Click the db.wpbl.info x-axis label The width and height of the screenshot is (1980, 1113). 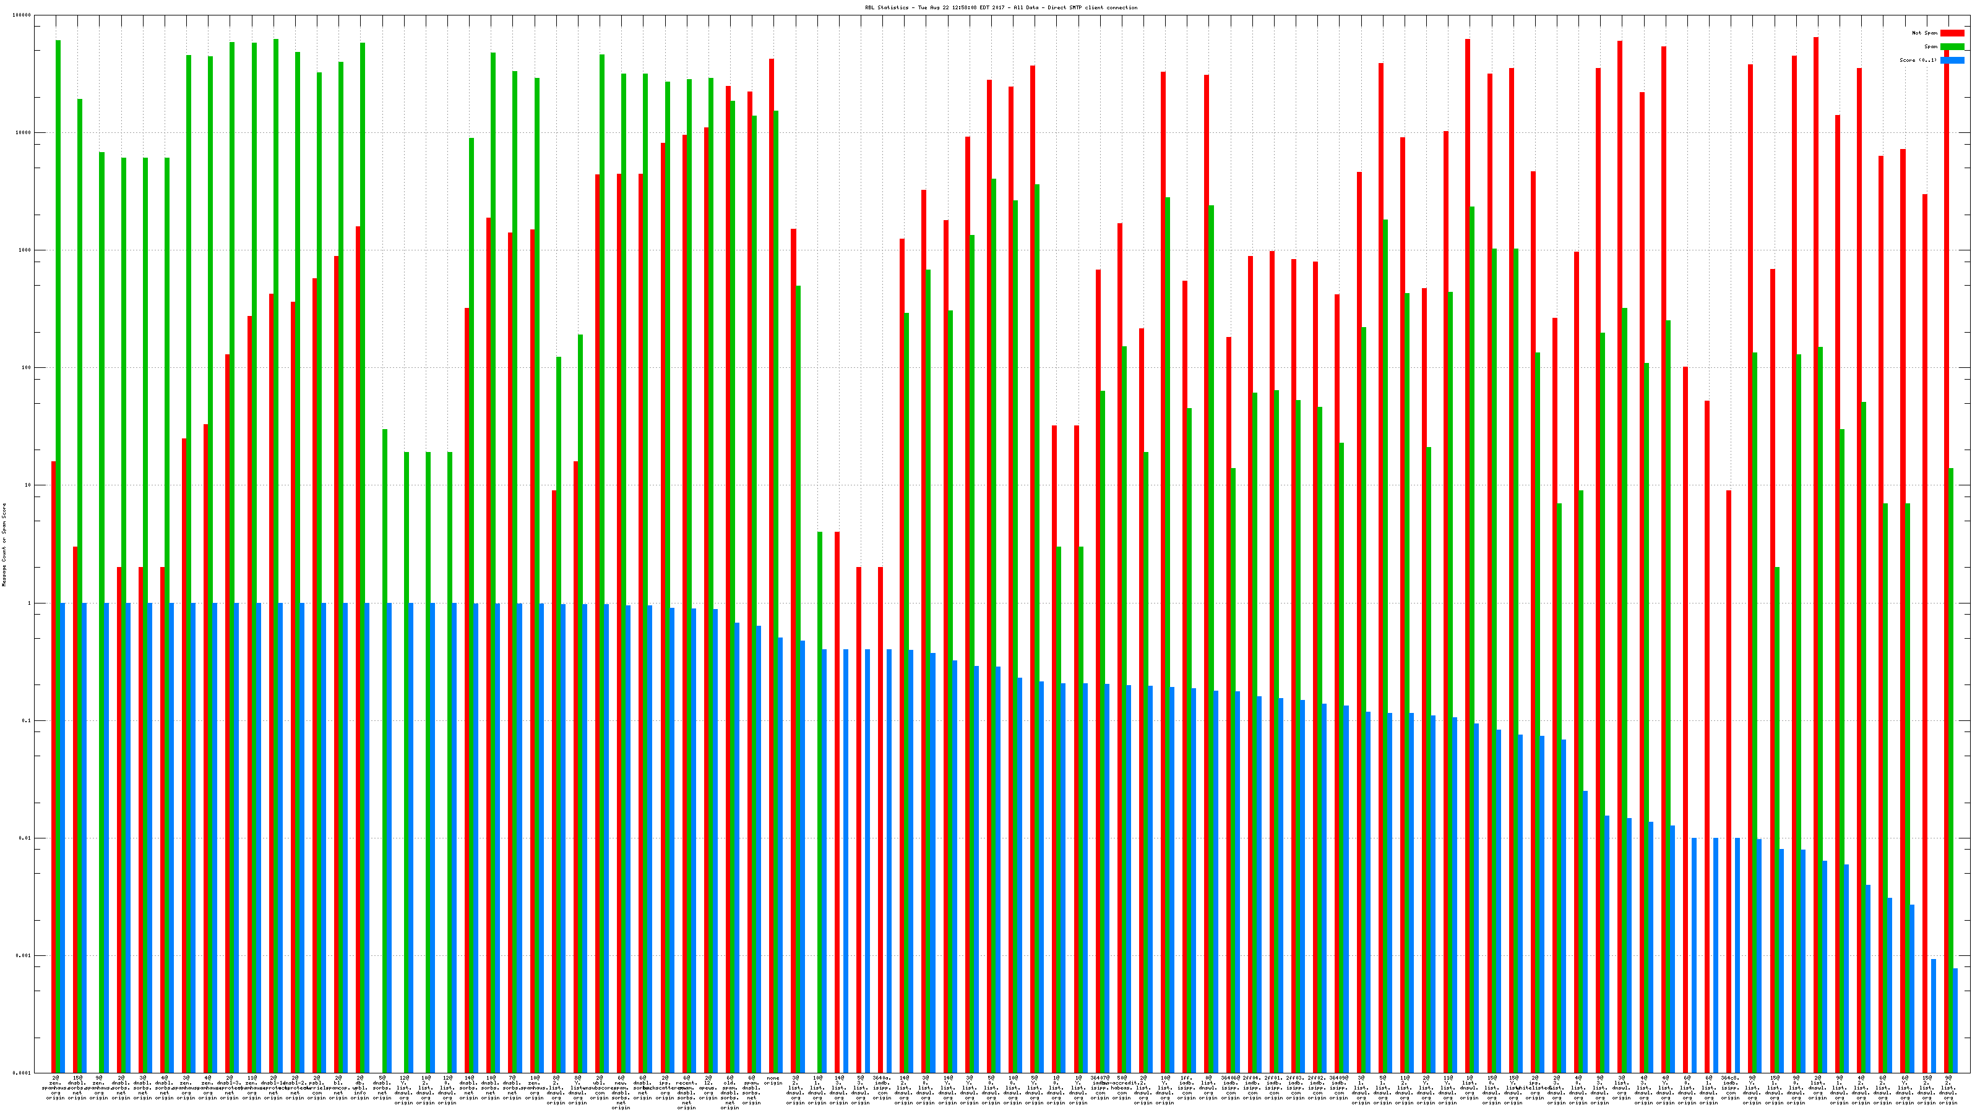(x=359, y=1088)
